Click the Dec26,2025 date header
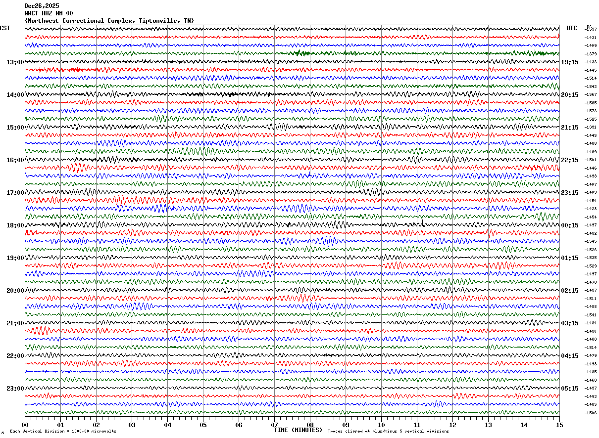 [42, 6]
